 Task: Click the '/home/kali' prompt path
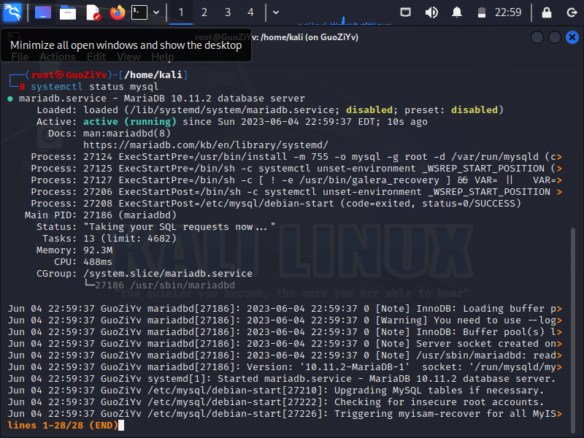coord(153,75)
